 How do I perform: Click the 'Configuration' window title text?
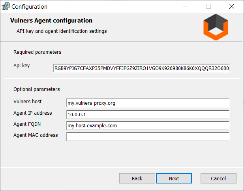click(x=29, y=7)
